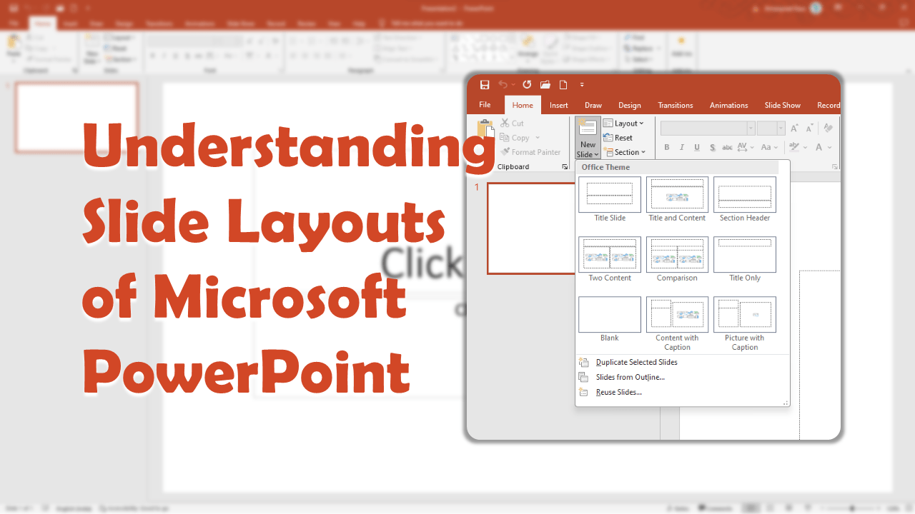
Task: Click Clear All Formatting eraser icon
Action: pyautogui.click(x=829, y=128)
